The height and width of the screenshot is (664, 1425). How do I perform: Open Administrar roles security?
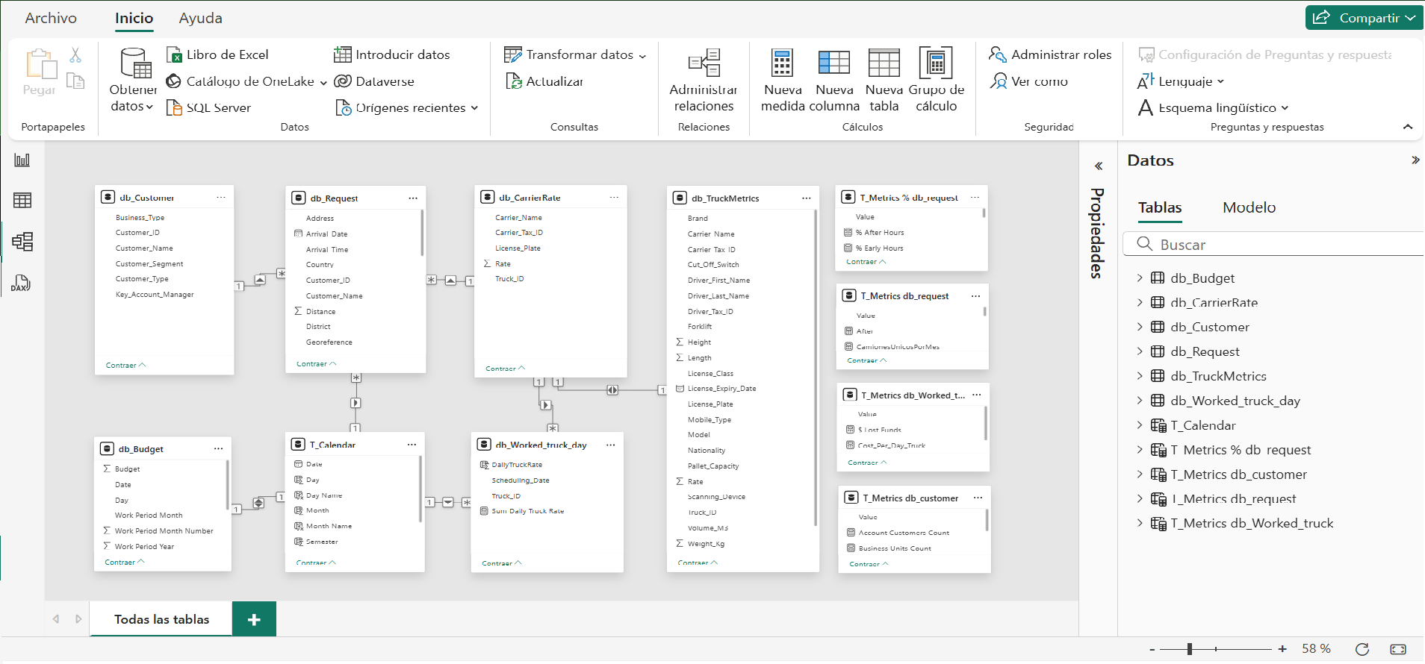1050,54
